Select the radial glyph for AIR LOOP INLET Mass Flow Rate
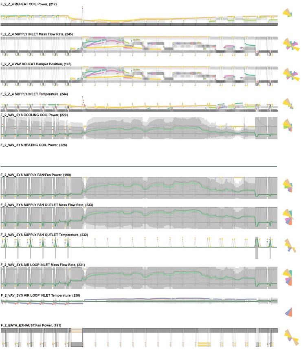 tap(289, 277)
